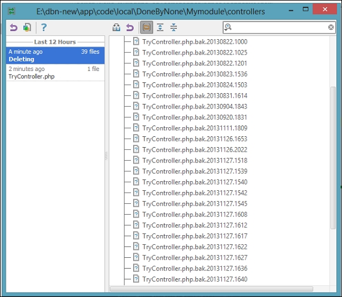The width and height of the screenshot is (342, 297).
Task: Select file TryController.php.bak.20130822.1000
Action: click(195, 41)
